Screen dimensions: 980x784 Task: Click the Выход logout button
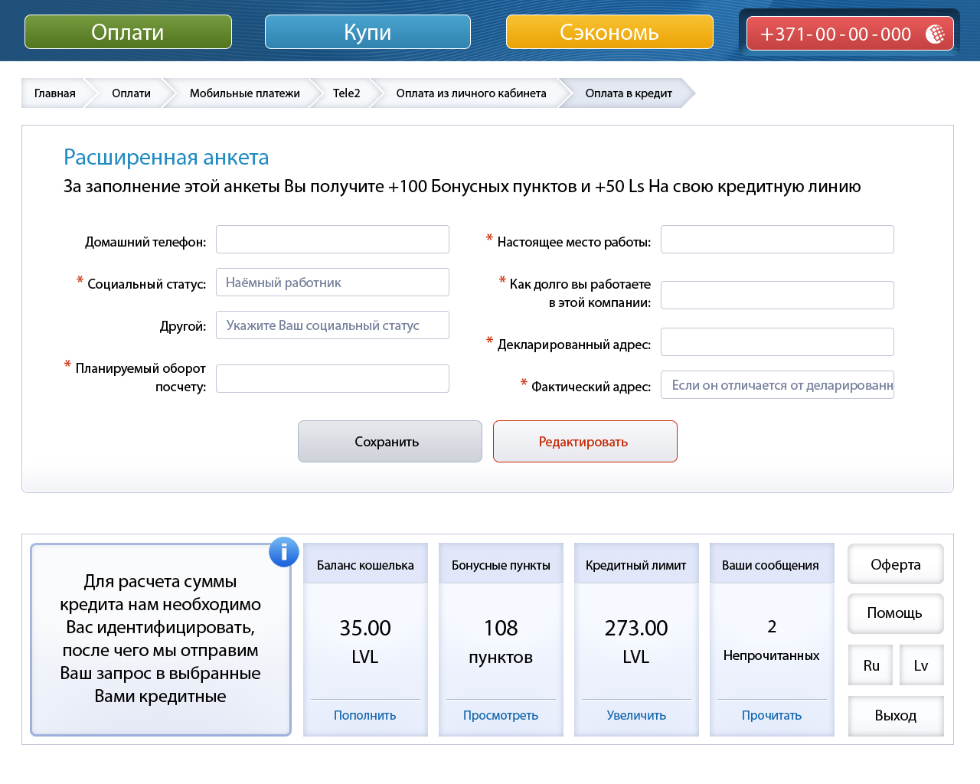coord(896,716)
